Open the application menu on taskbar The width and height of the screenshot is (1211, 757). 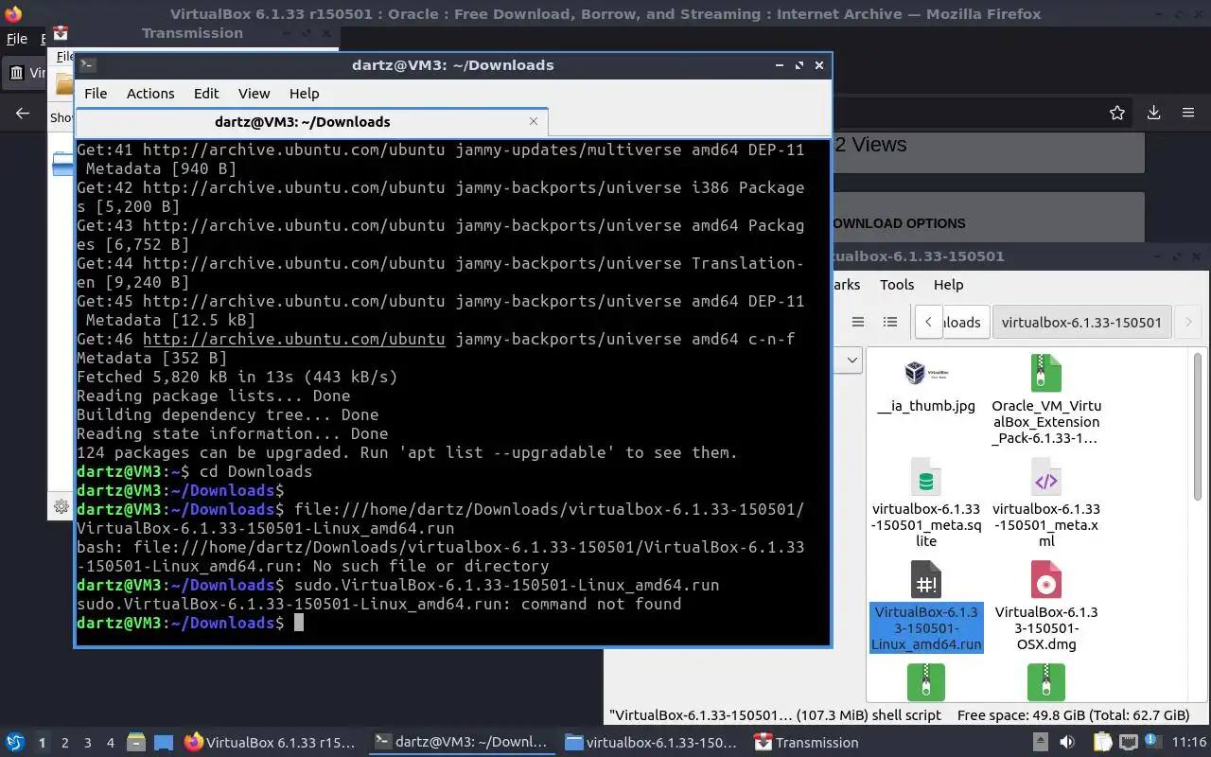[x=15, y=742]
